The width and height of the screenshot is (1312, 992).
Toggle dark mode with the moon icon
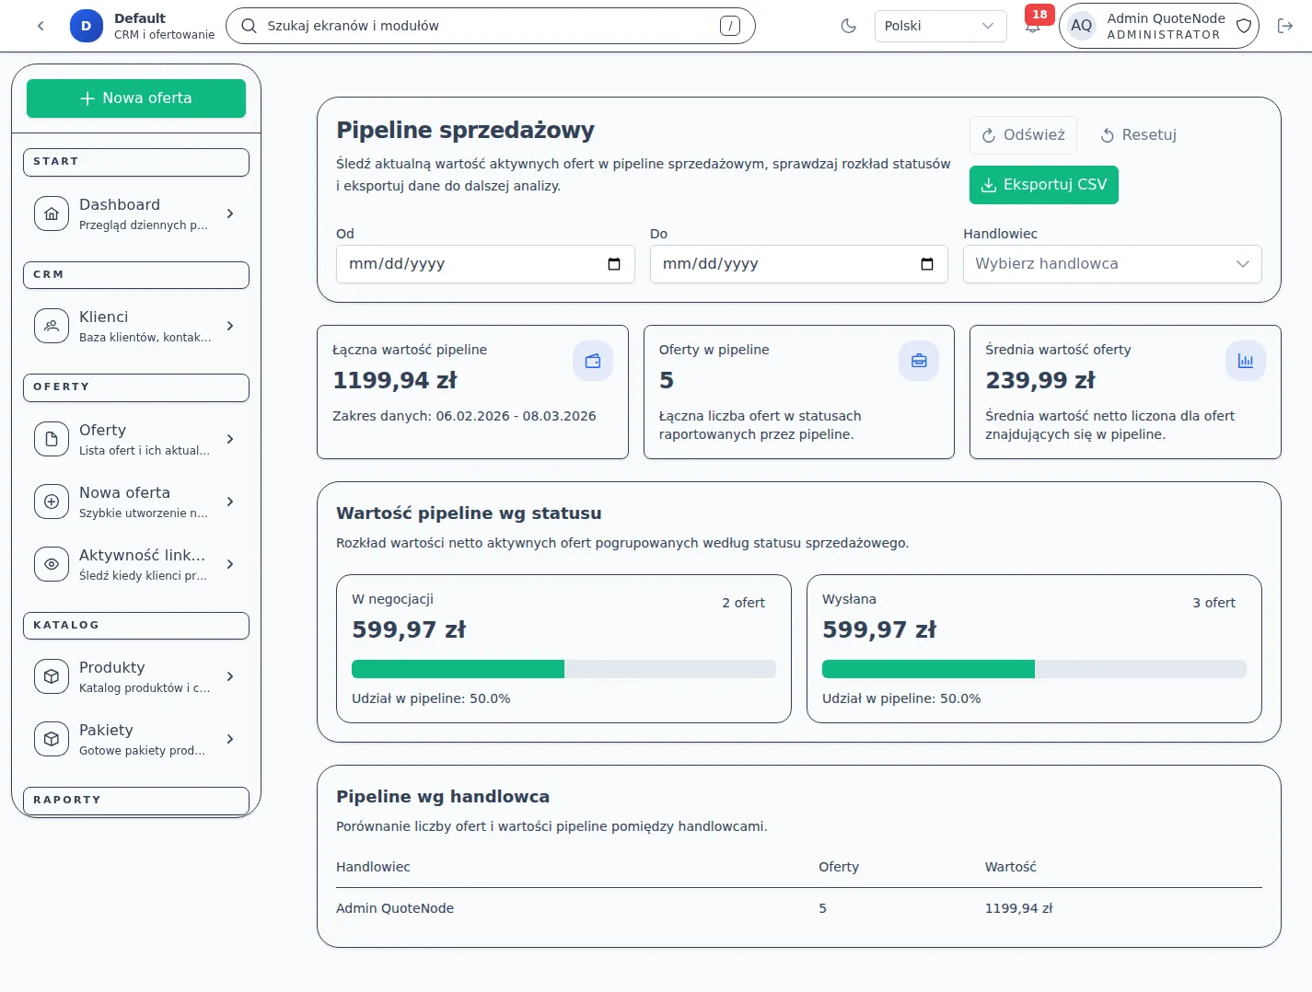click(848, 26)
